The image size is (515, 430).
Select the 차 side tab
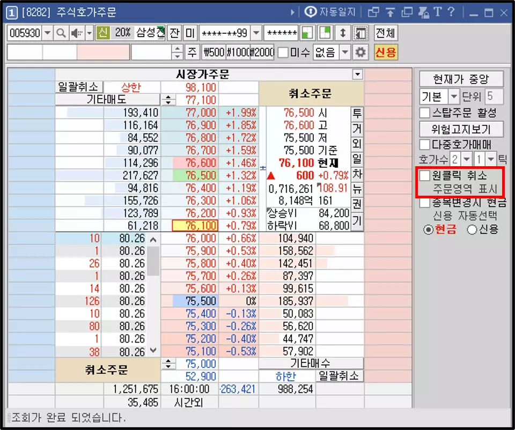pos(357,174)
